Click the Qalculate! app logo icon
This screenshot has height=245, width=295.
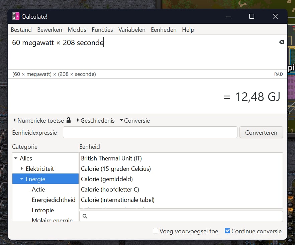point(16,16)
